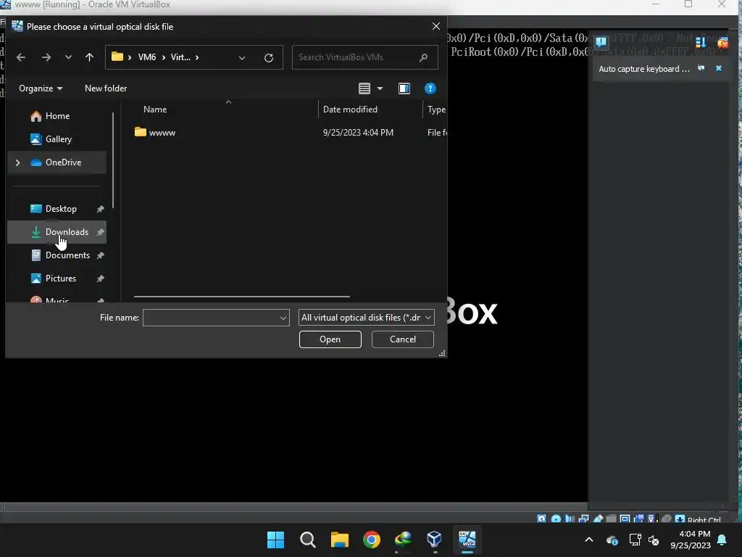Select the wwww folder

click(155, 133)
